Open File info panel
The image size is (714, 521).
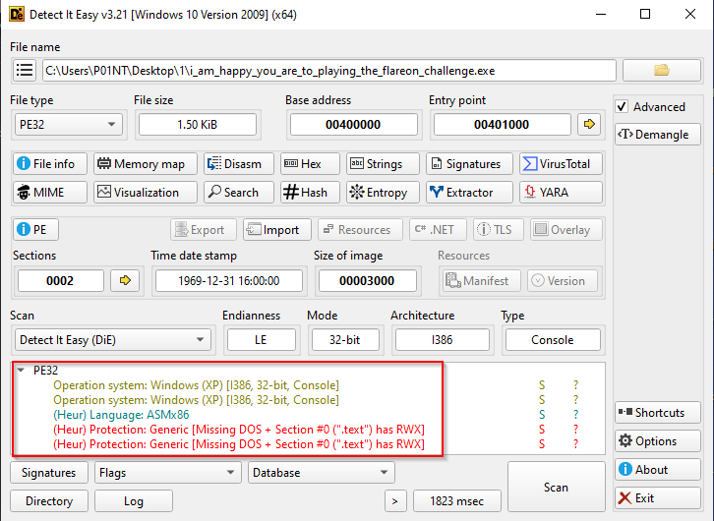49,164
